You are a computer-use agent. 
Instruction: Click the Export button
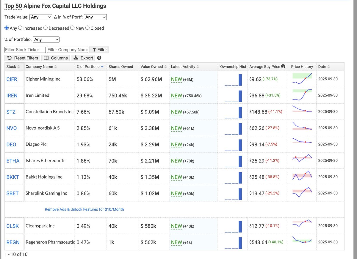coord(83,58)
